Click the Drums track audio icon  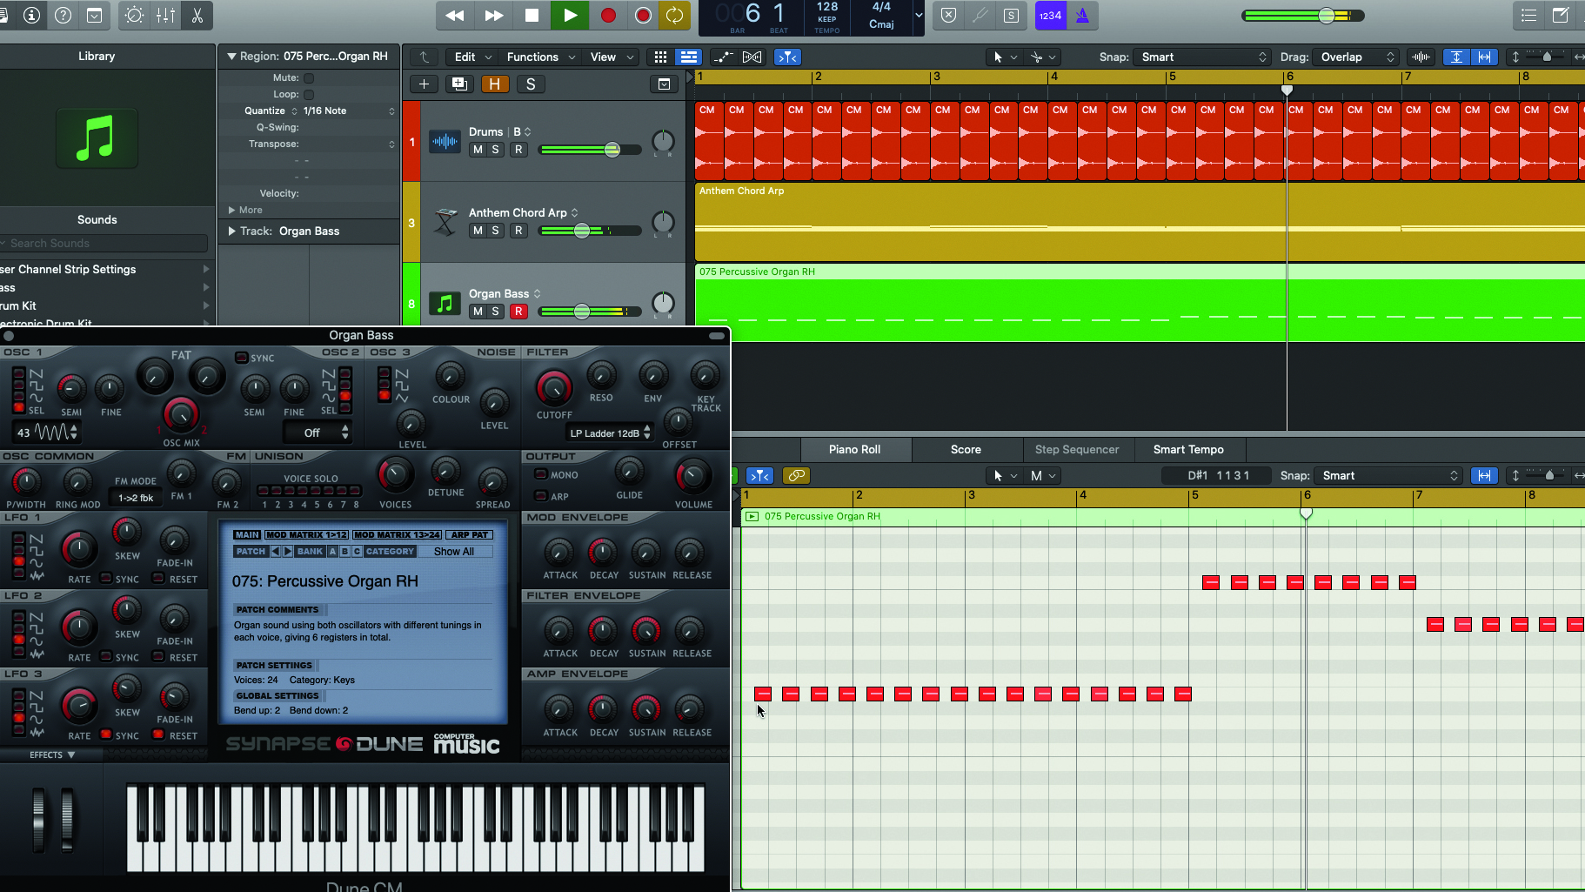pyautogui.click(x=445, y=141)
